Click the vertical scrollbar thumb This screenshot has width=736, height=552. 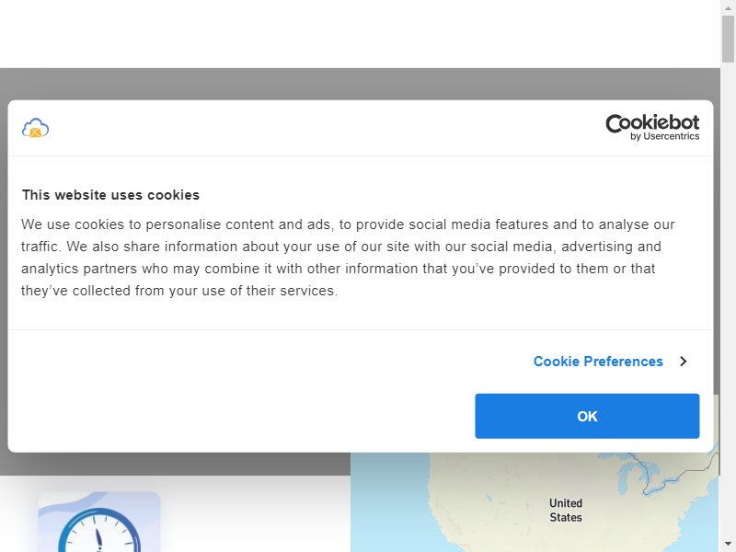tap(729, 39)
